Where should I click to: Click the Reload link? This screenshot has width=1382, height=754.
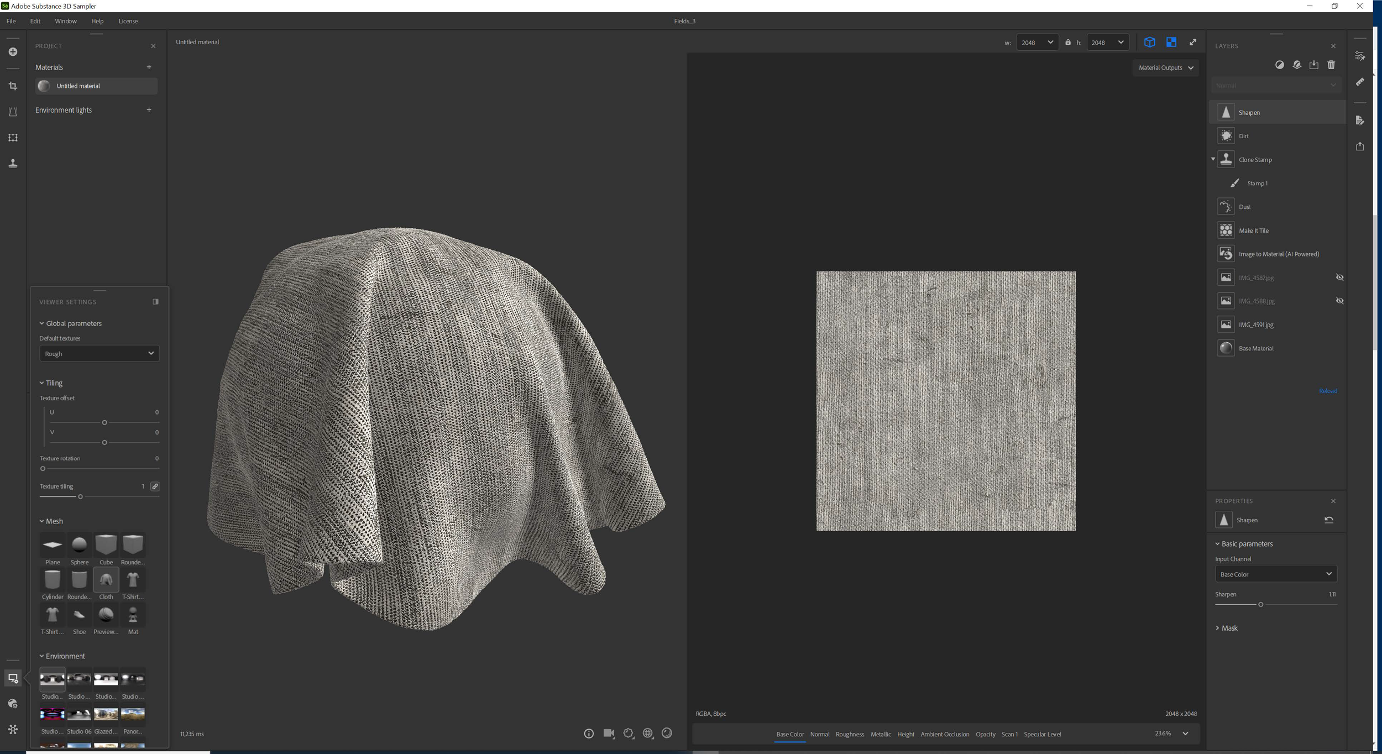[1328, 391]
